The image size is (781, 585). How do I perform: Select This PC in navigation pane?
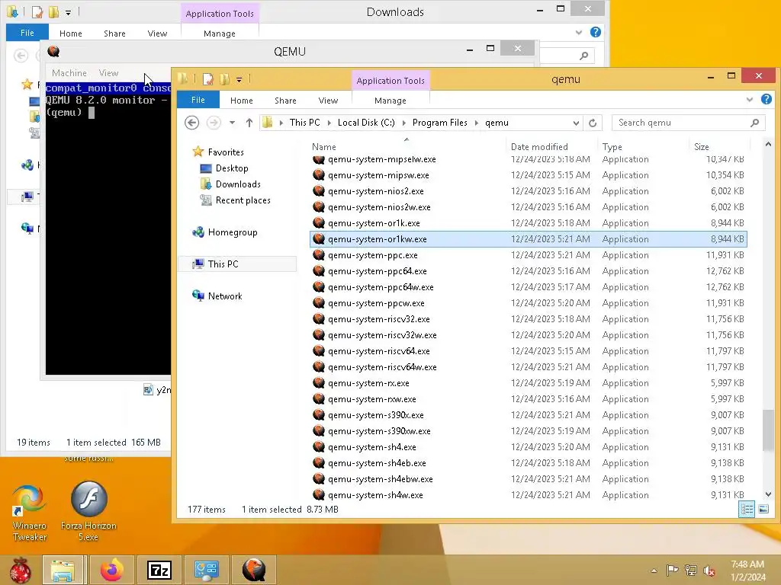click(x=223, y=264)
